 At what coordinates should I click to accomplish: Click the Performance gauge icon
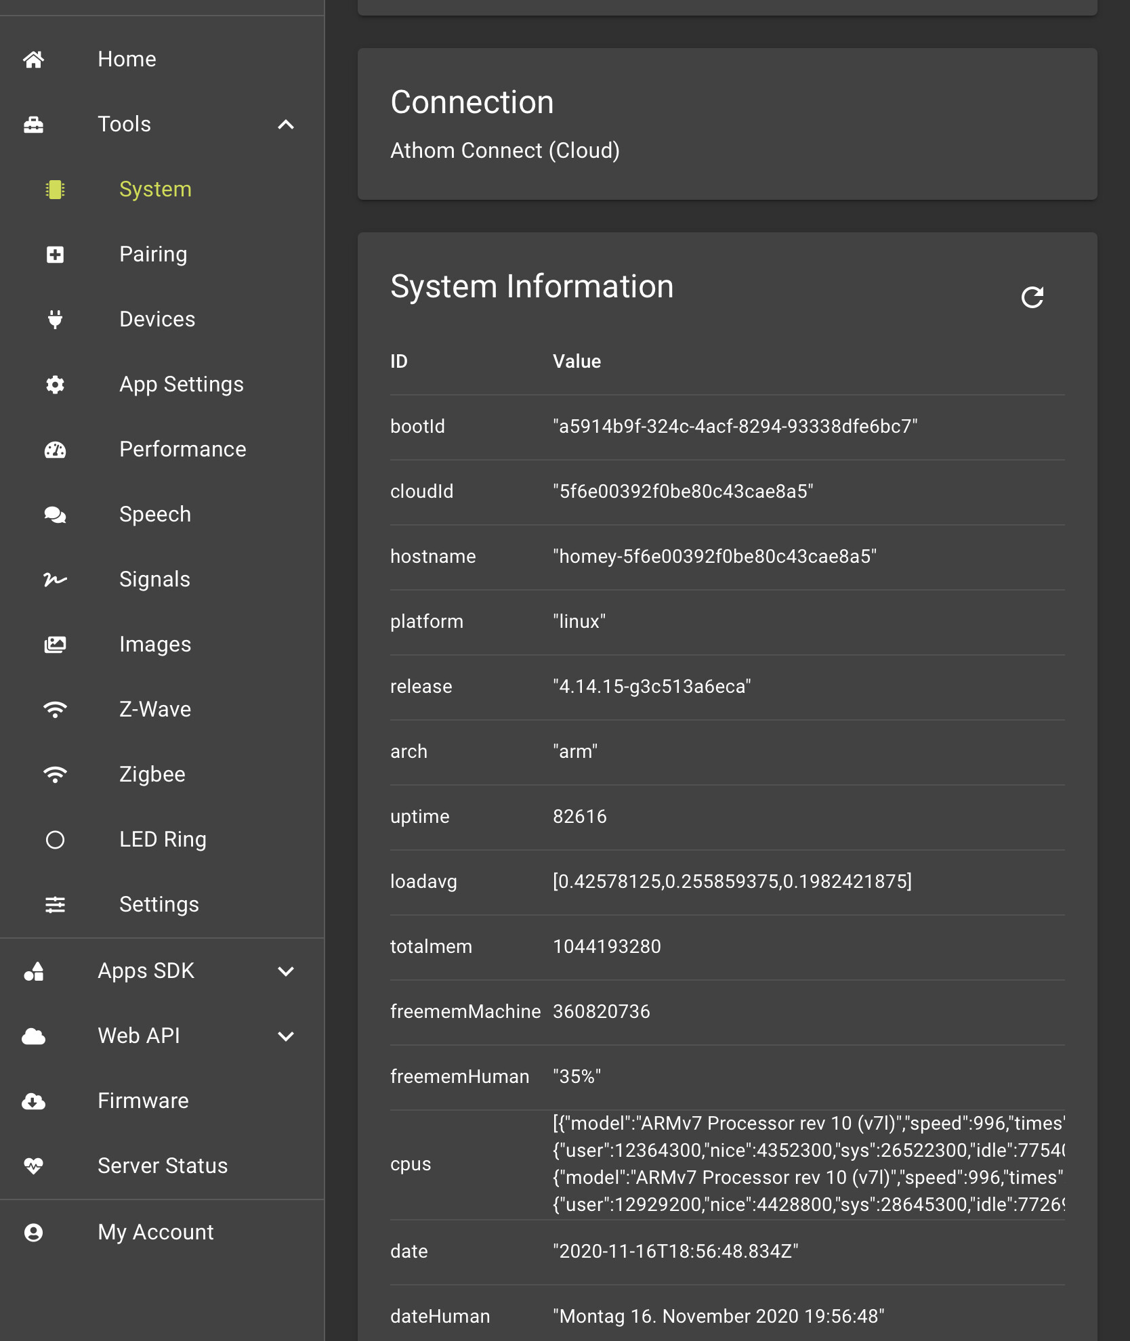[55, 450]
